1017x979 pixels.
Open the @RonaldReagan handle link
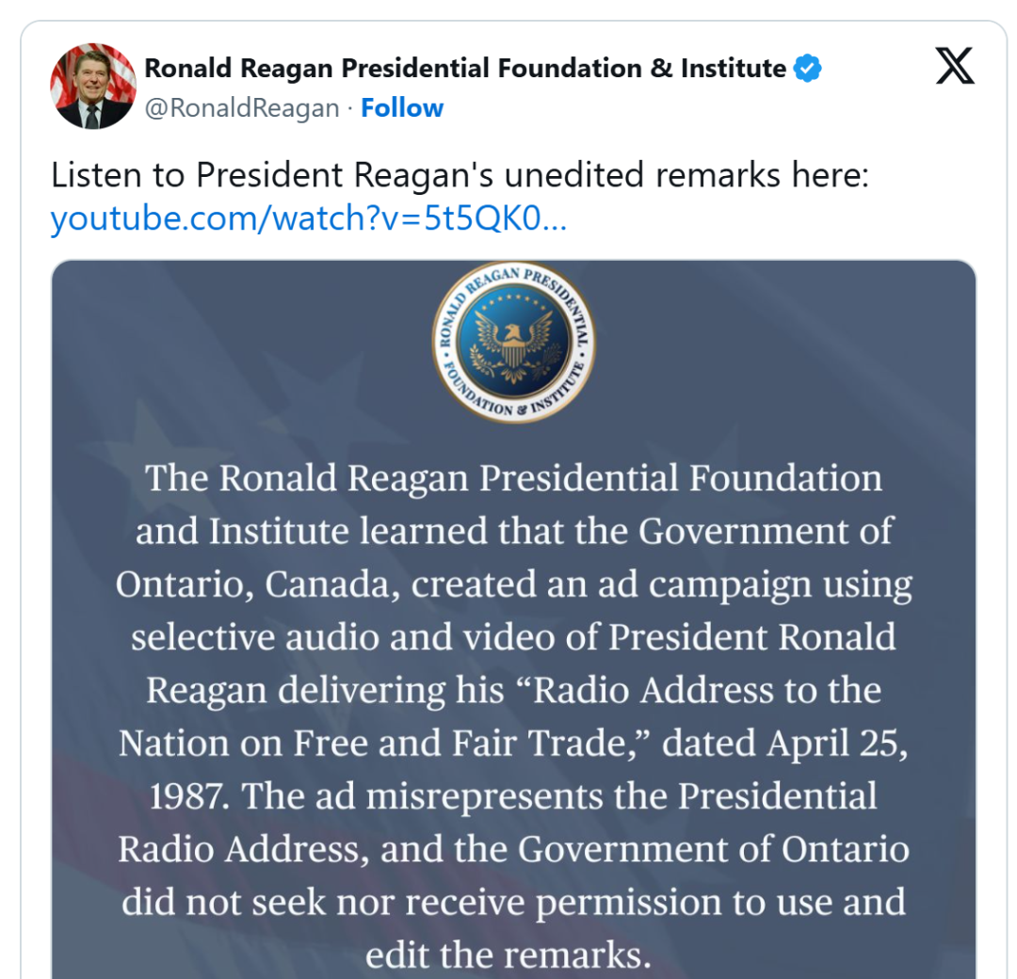click(x=242, y=108)
